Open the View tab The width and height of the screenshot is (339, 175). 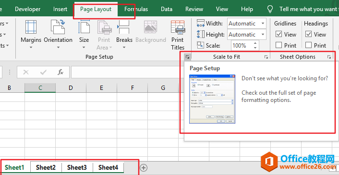pos(222,9)
